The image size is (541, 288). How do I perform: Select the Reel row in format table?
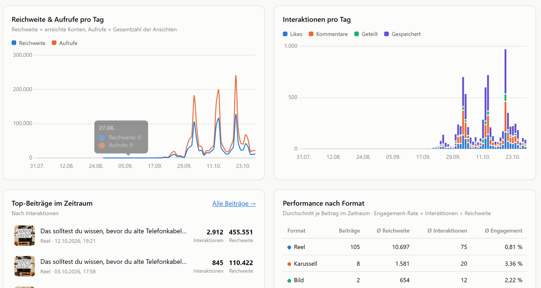[x=405, y=247]
